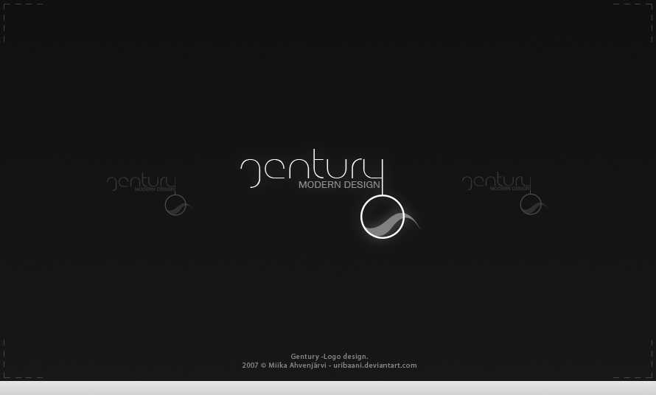Click the faded MODERN DESIGN tagline on left
Screen dimensions: 656x395
click(x=154, y=189)
